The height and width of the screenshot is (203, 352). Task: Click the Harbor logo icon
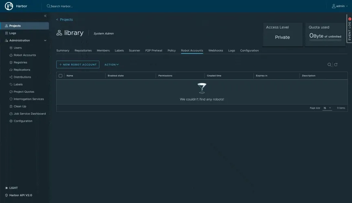pos(9,6)
